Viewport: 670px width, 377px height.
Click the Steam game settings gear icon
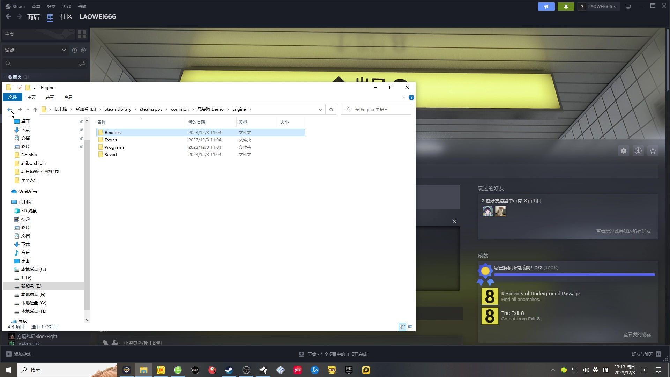(x=624, y=151)
